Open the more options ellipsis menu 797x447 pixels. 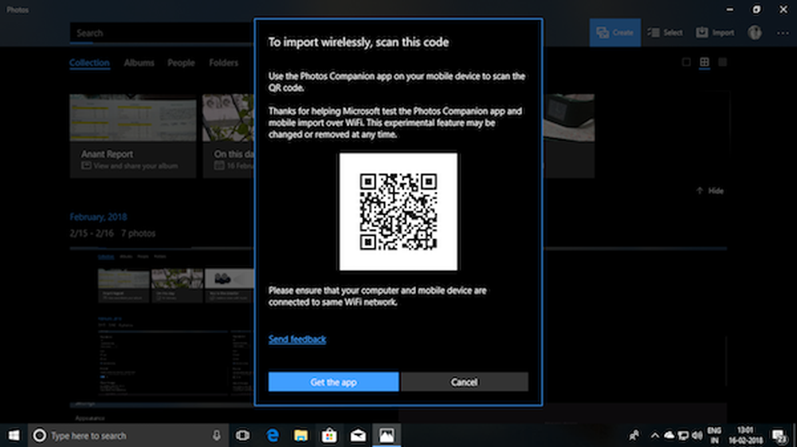tap(783, 33)
